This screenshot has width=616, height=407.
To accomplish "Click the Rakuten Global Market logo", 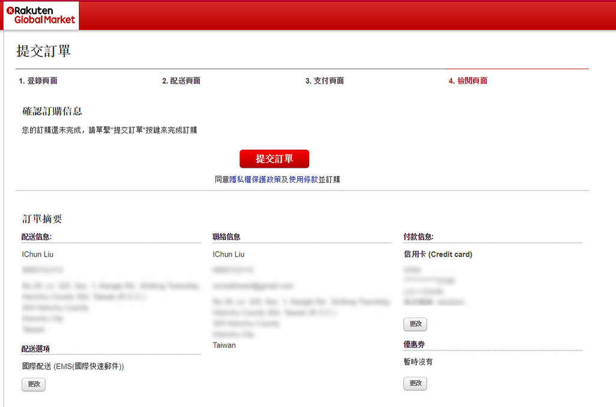I will pos(41,15).
